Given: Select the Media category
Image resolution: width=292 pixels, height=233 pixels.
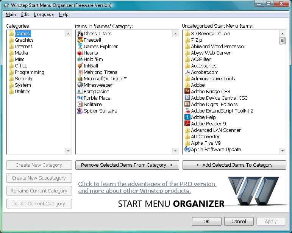Looking at the screenshot, I should click(21, 53).
